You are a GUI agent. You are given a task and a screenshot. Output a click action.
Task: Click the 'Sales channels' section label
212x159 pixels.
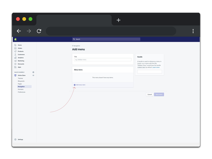click(x=19, y=72)
